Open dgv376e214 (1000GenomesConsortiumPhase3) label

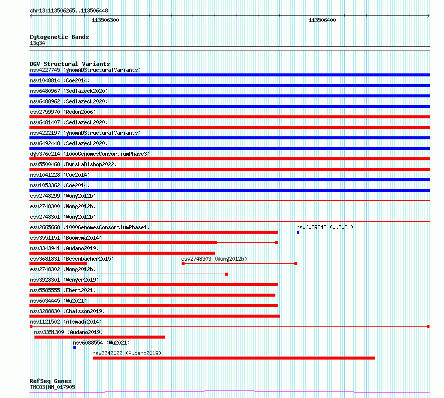click(90, 154)
